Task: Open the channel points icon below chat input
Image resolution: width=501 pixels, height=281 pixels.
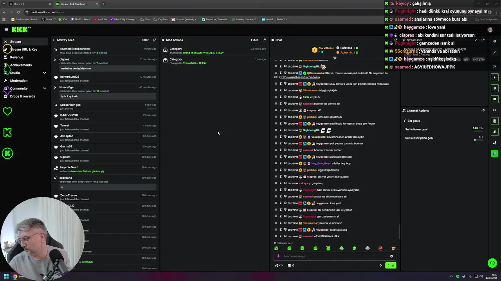Action: point(279,265)
